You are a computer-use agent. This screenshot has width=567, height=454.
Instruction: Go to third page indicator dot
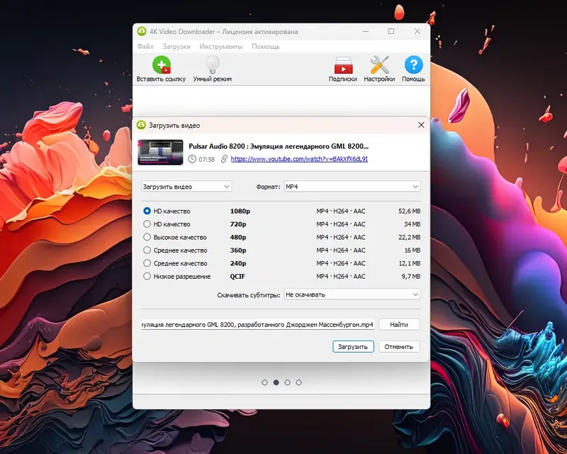coord(288,382)
